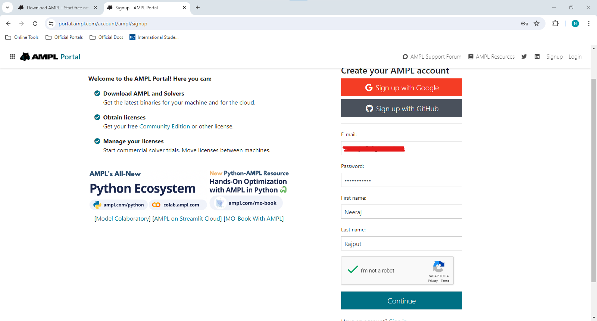The width and height of the screenshot is (597, 321).
Task: Click the page vertical scrollbar thumb
Action: pyautogui.click(x=594, y=181)
